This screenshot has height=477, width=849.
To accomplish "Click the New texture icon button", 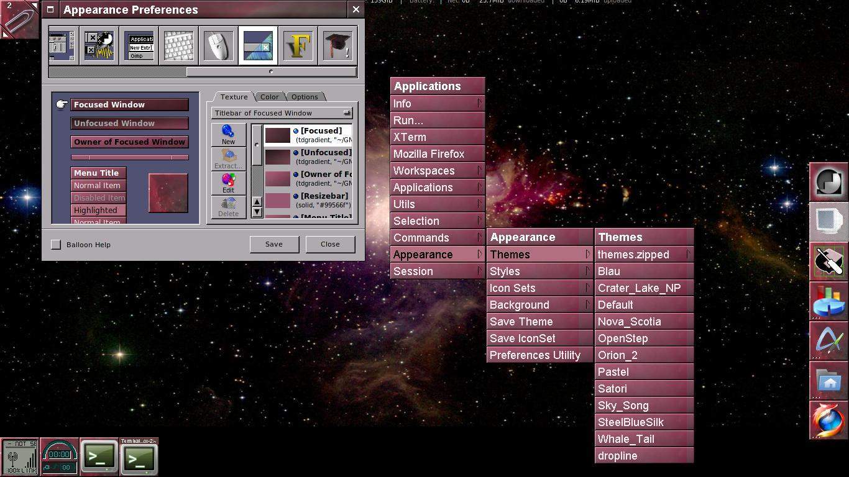I will point(228,134).
